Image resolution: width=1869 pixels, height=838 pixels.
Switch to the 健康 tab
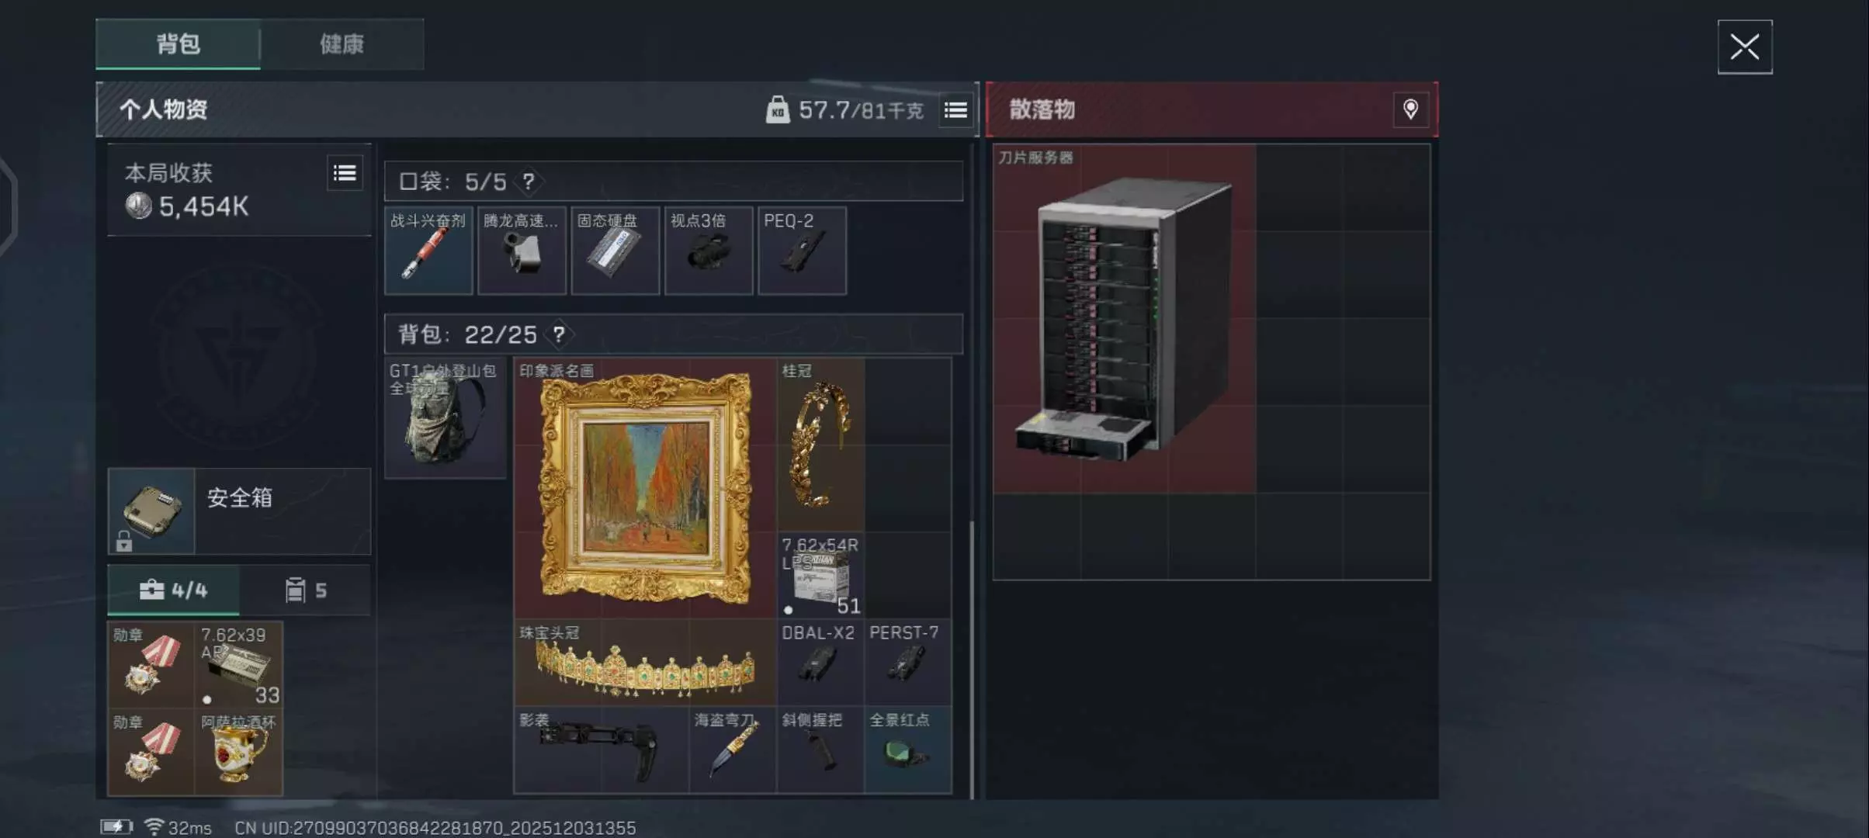342,44
